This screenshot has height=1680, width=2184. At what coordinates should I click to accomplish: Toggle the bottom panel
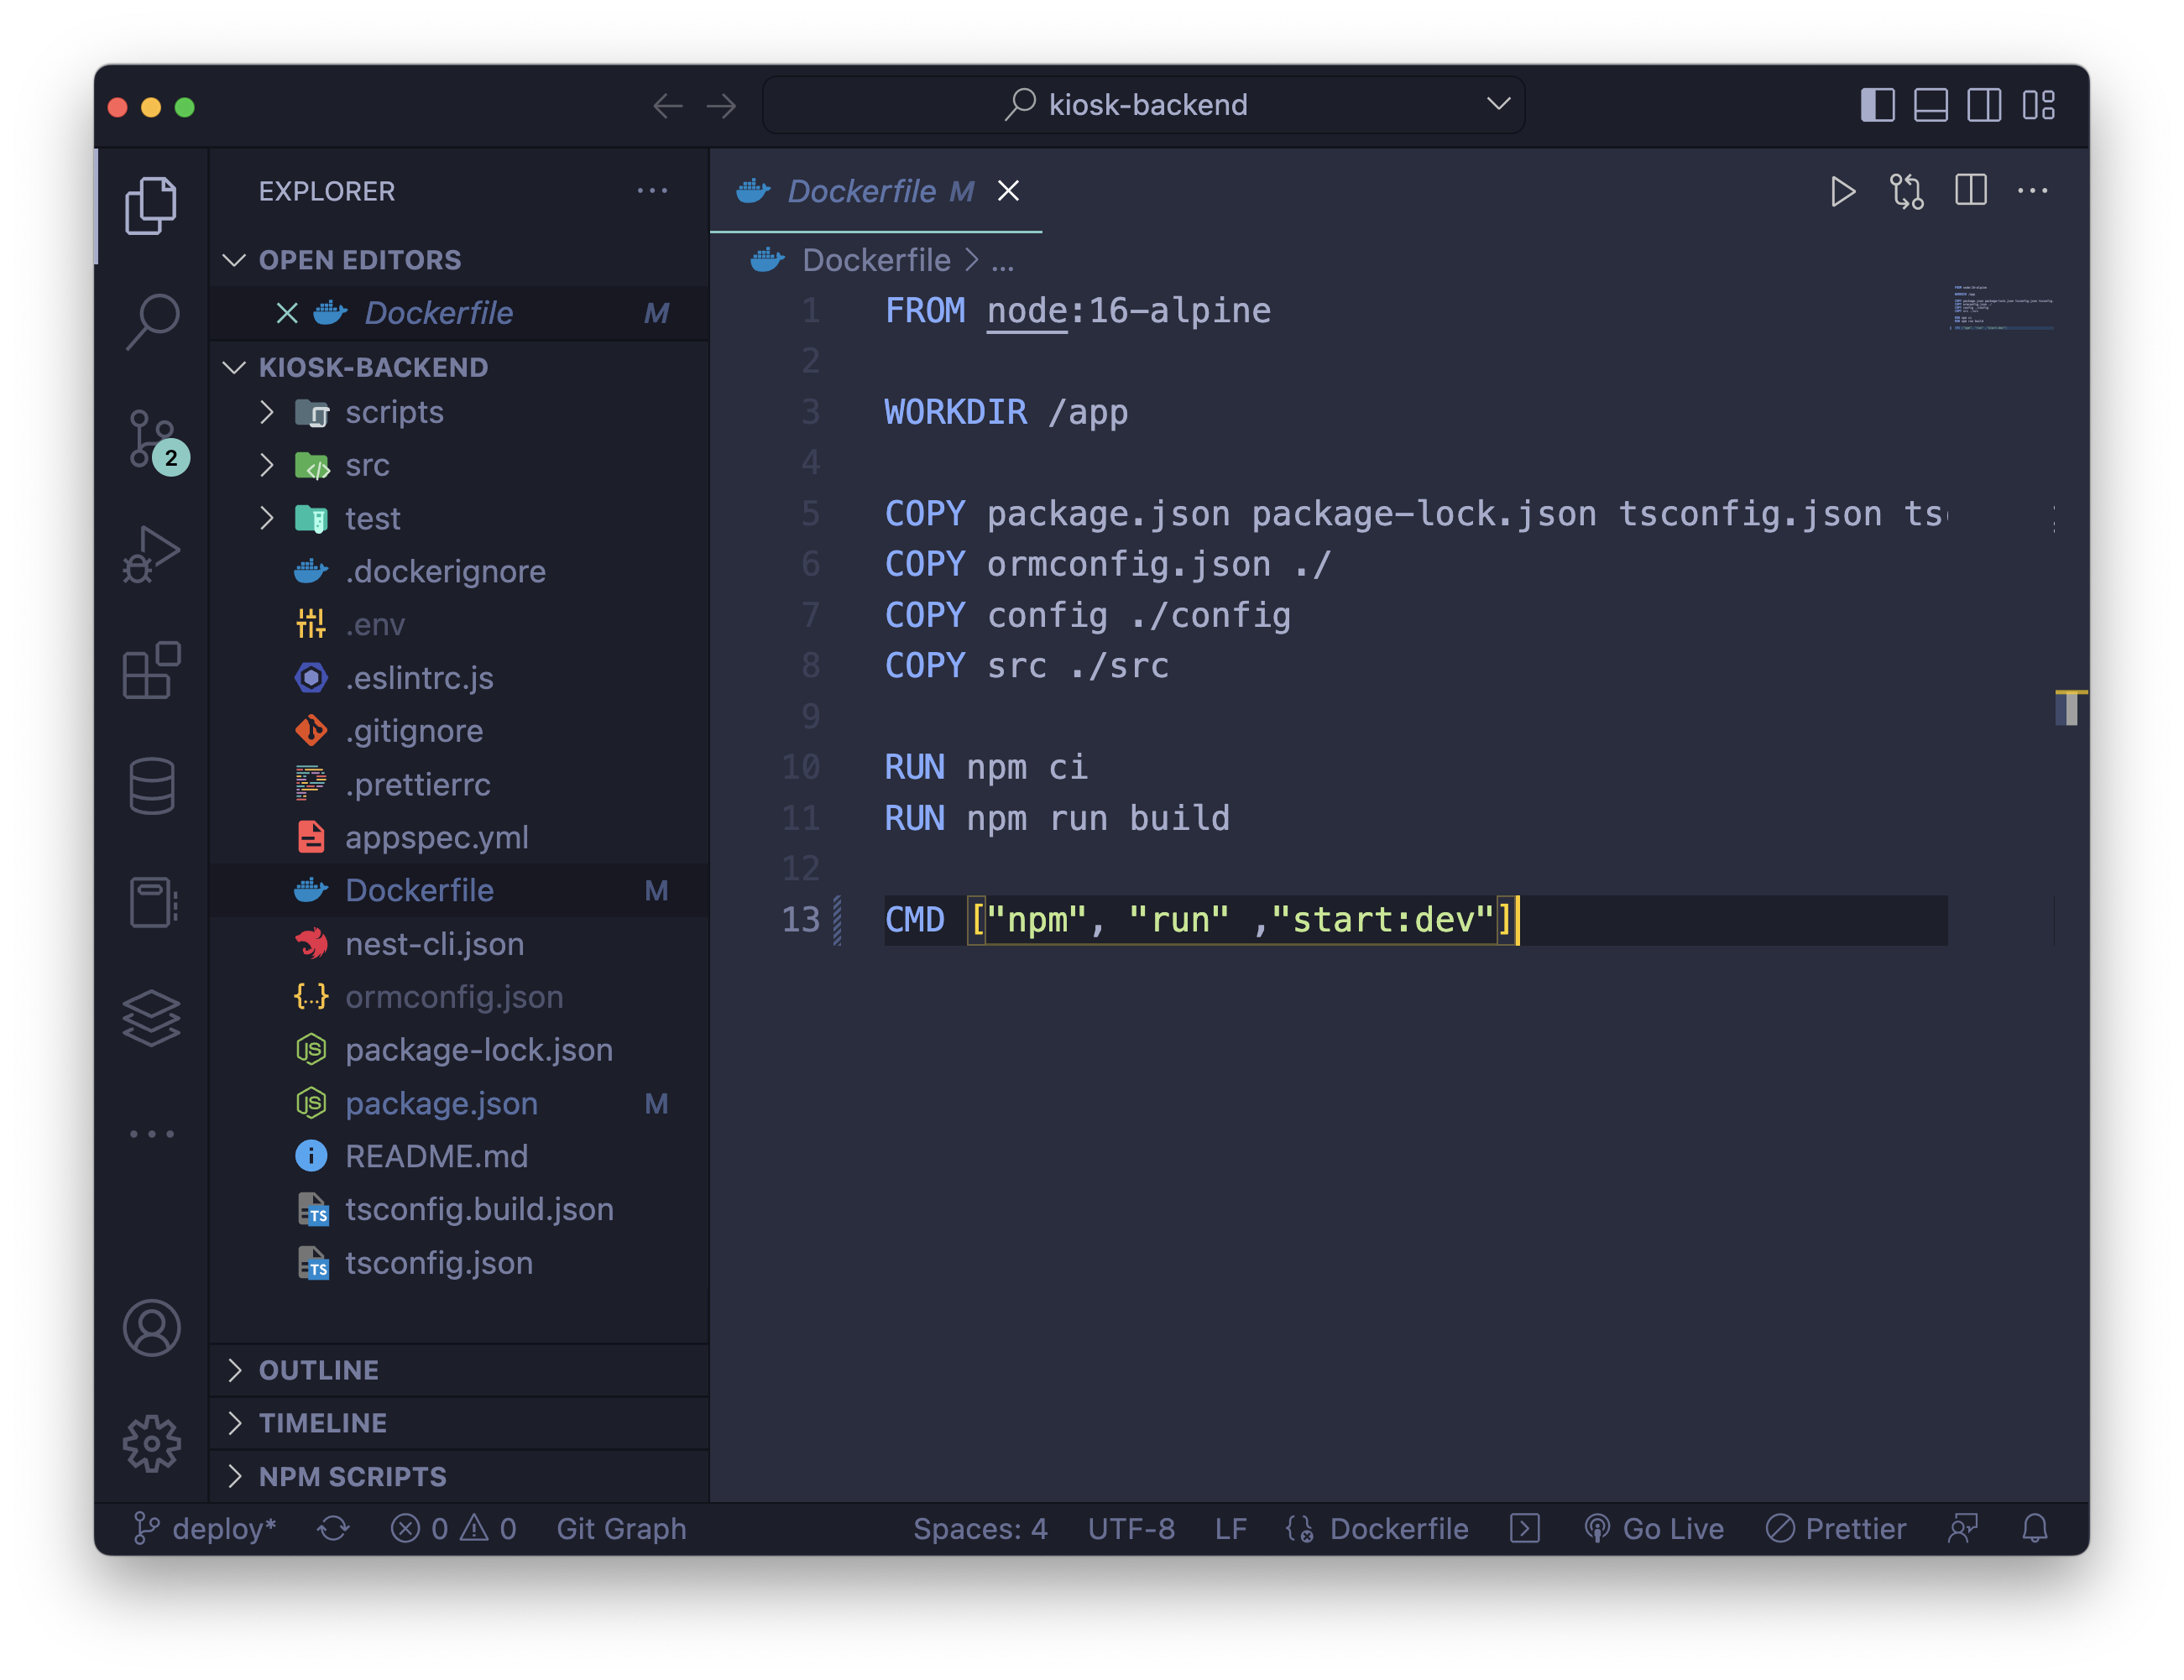click(x=1930, y=105)
